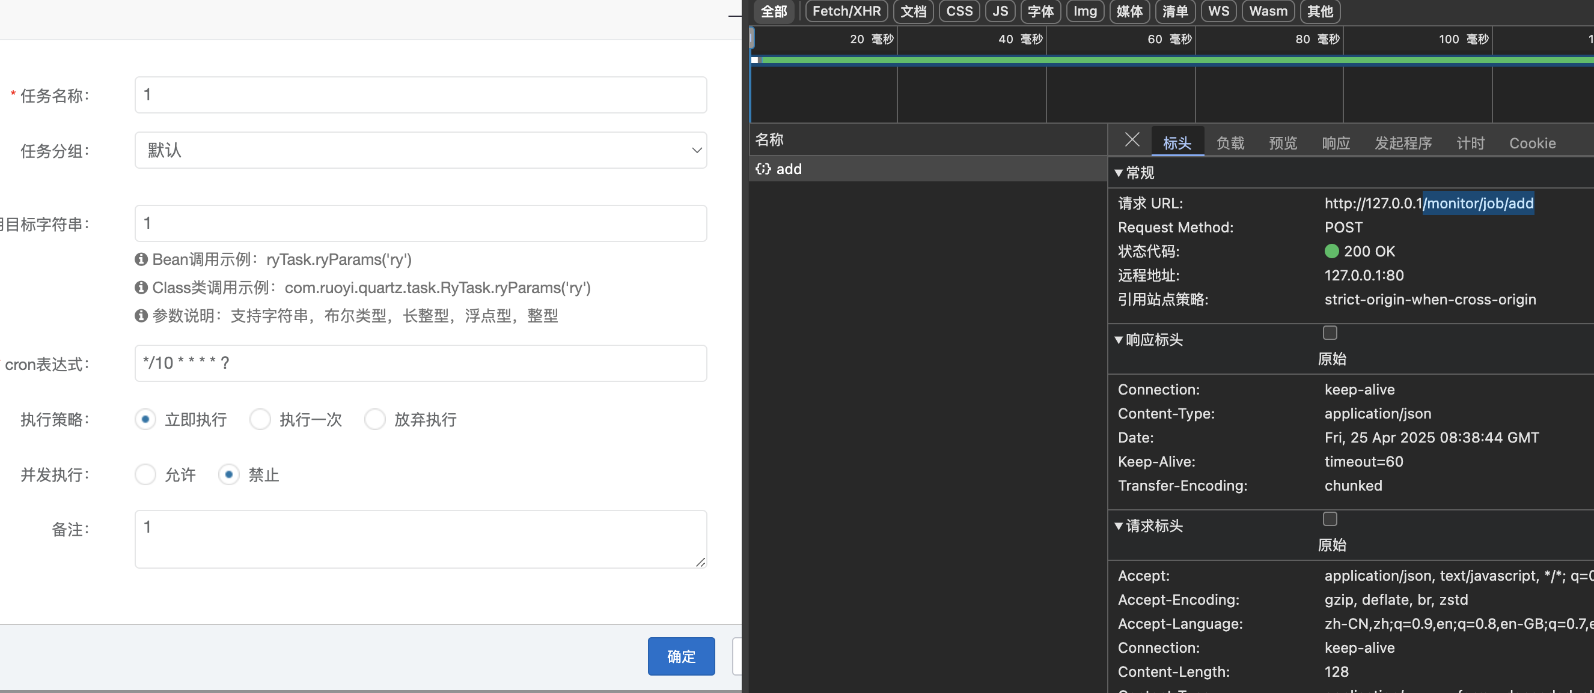1594x693 pixels.
Task: Click the Accept-Encoding gzip value
Action: click(1396, 600)
